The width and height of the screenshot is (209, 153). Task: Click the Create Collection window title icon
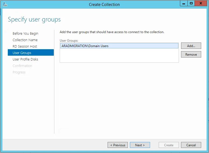[x=5, y=5]
